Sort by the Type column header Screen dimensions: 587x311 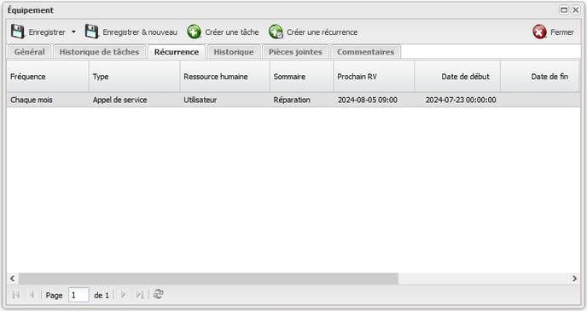tap(135, 76)
